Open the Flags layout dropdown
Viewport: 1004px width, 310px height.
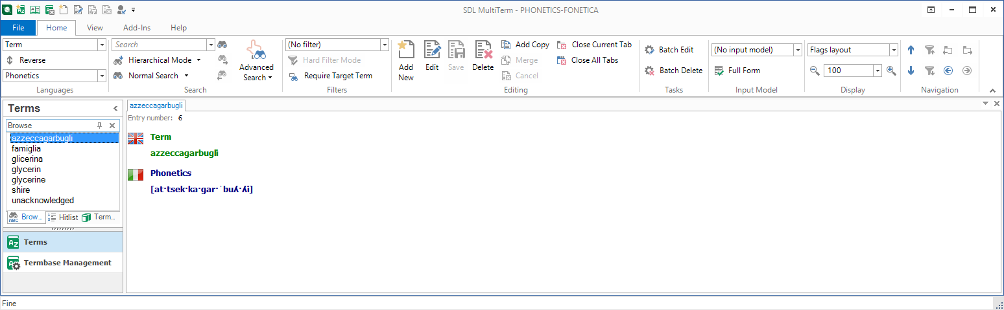[893, 50]
